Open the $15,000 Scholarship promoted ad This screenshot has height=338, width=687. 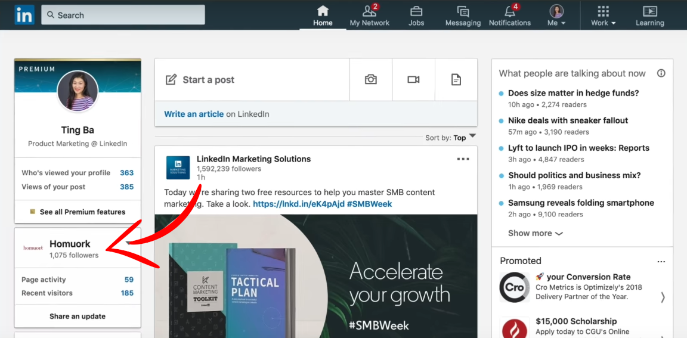(576, 321)
